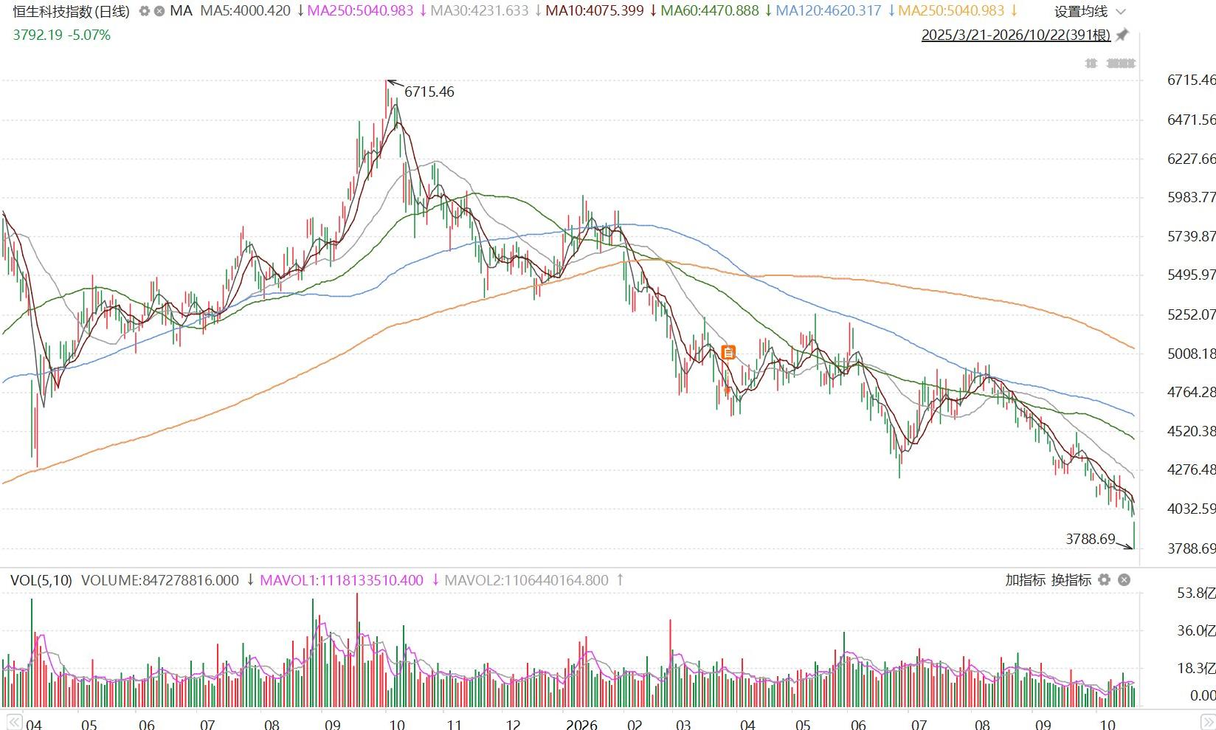Image resolution: width=1216 pixels, height=730 pixels.
Task: Click 加指标 to add indicator
Action: [1025, 580]
